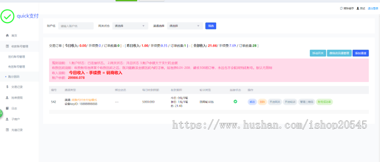Click the book icon beside 日志
380x162 pixels.
(7, 109)
